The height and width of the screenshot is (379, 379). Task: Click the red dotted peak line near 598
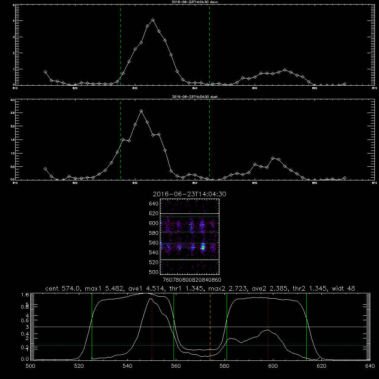click(268, 327)
